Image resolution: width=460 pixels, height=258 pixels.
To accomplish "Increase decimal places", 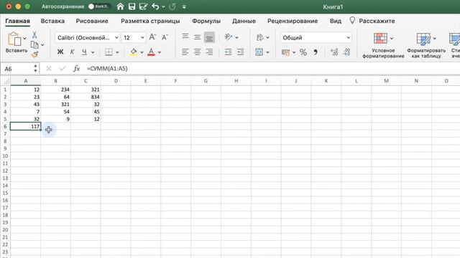I will 334,52.
